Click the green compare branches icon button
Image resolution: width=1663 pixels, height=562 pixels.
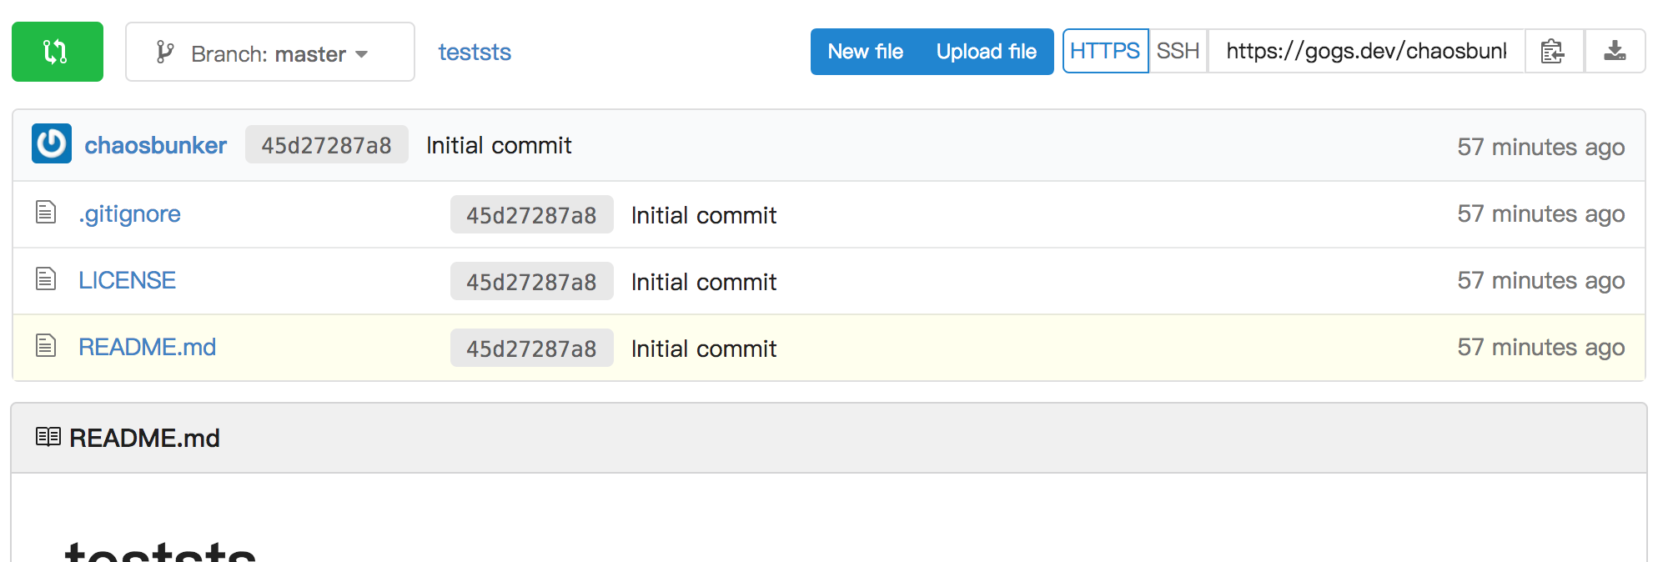point(57,52)
